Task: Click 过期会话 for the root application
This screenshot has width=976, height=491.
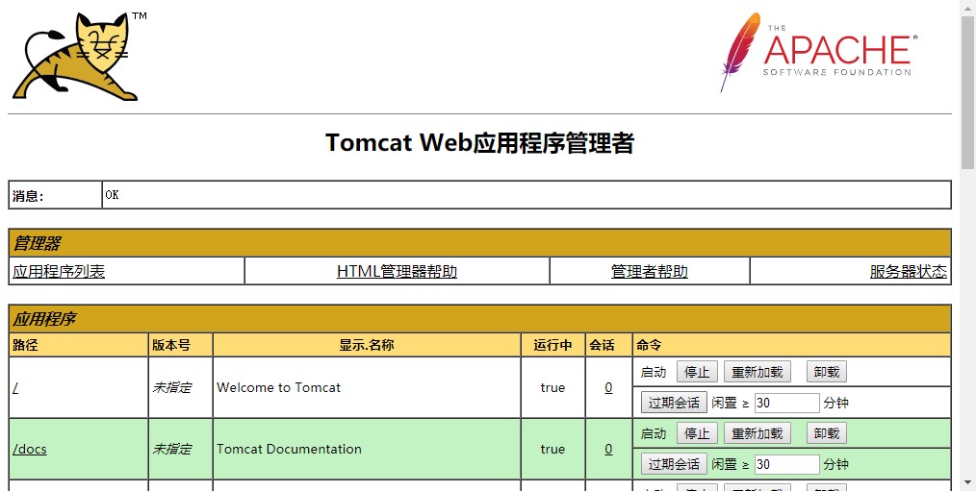Action: coord(674,403)
